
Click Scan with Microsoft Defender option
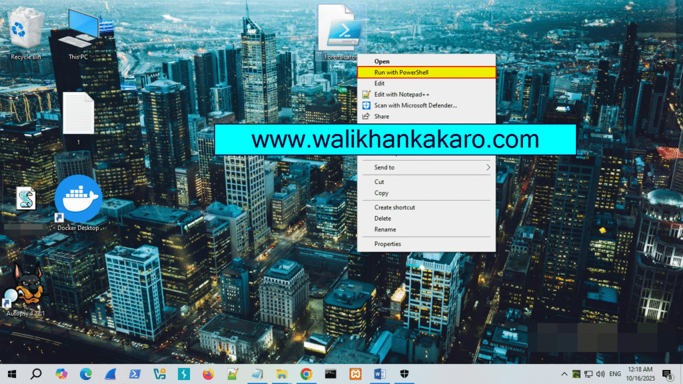[x=415, y=105]
